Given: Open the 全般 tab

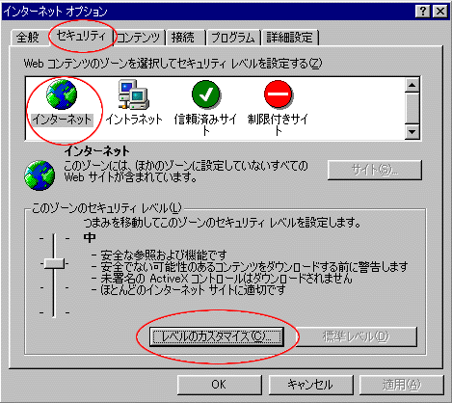Looking at the screenshot, I should (28, 38).
